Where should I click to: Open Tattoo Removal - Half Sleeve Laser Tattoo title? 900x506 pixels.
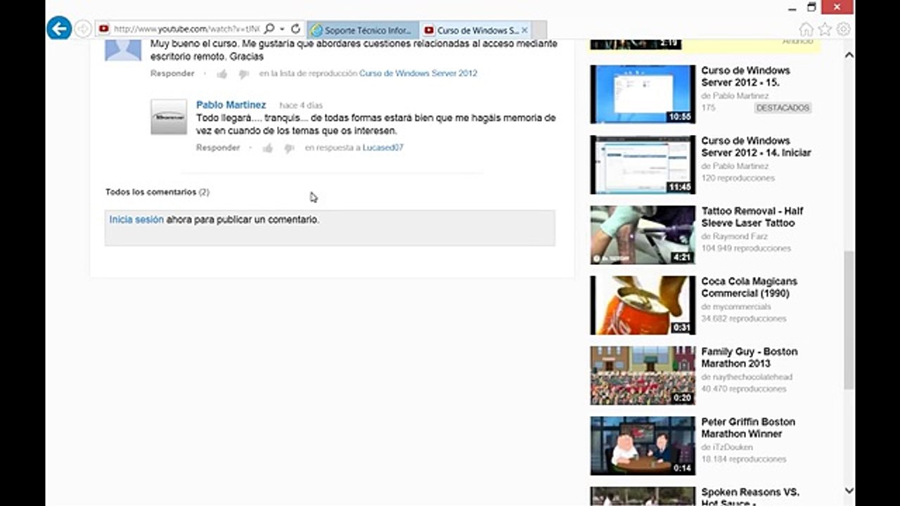(752, 217)
